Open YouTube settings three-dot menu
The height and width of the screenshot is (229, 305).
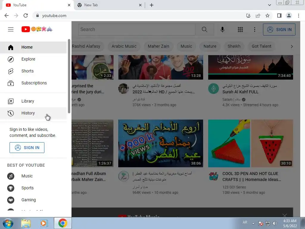pos(255,30)
